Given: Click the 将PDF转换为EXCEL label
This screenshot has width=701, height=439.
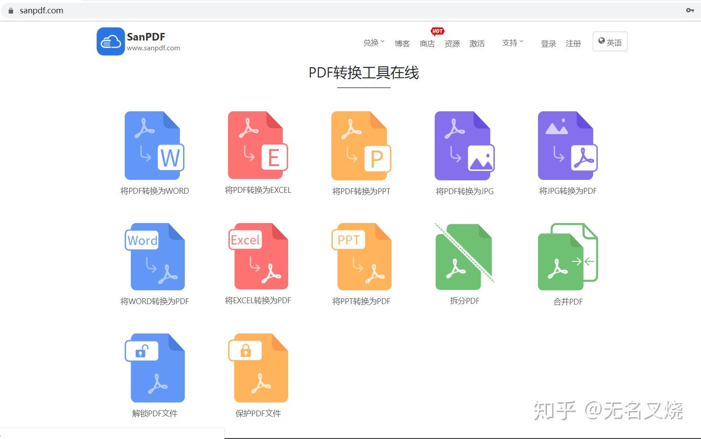Looking at the screenshot, I should tap(258, 190).
